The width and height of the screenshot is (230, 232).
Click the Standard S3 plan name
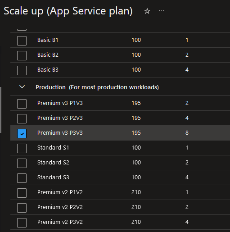(53, 177)
